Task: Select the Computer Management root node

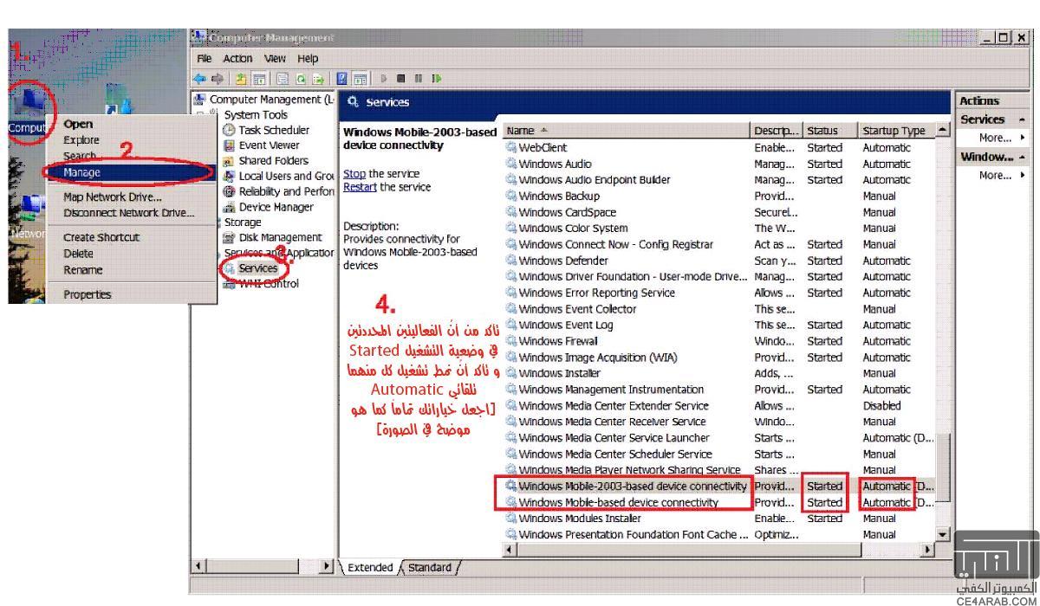Action: pyautogui.click(x=263, y=99)
